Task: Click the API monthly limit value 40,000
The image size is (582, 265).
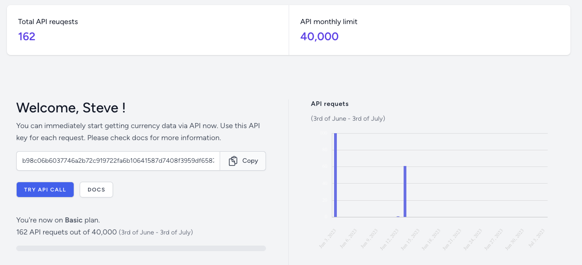Action: pos(319,37)
